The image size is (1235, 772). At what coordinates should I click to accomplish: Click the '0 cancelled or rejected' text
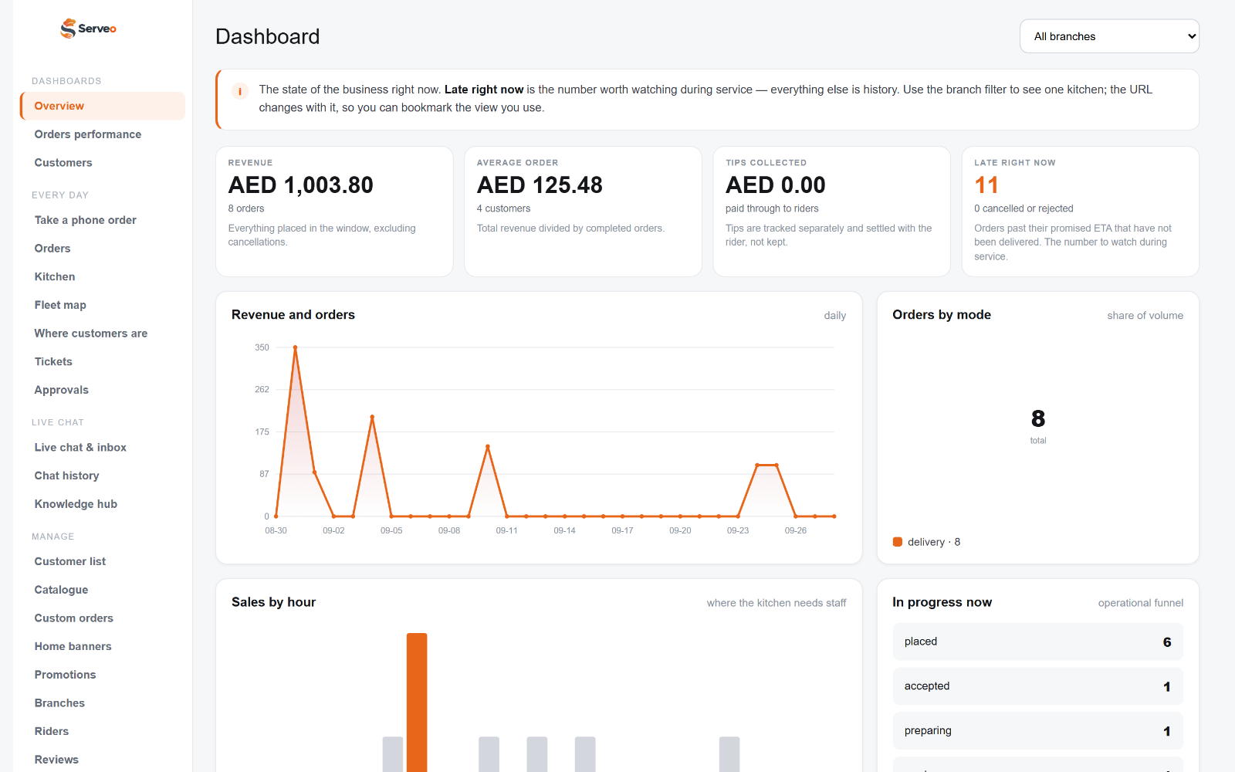[1024, 208]
